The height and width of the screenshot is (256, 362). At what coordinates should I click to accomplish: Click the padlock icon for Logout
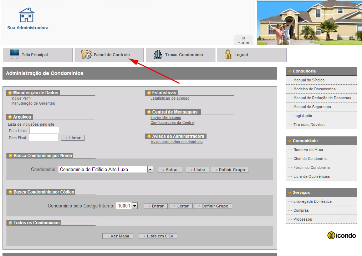tap(228, 54)
